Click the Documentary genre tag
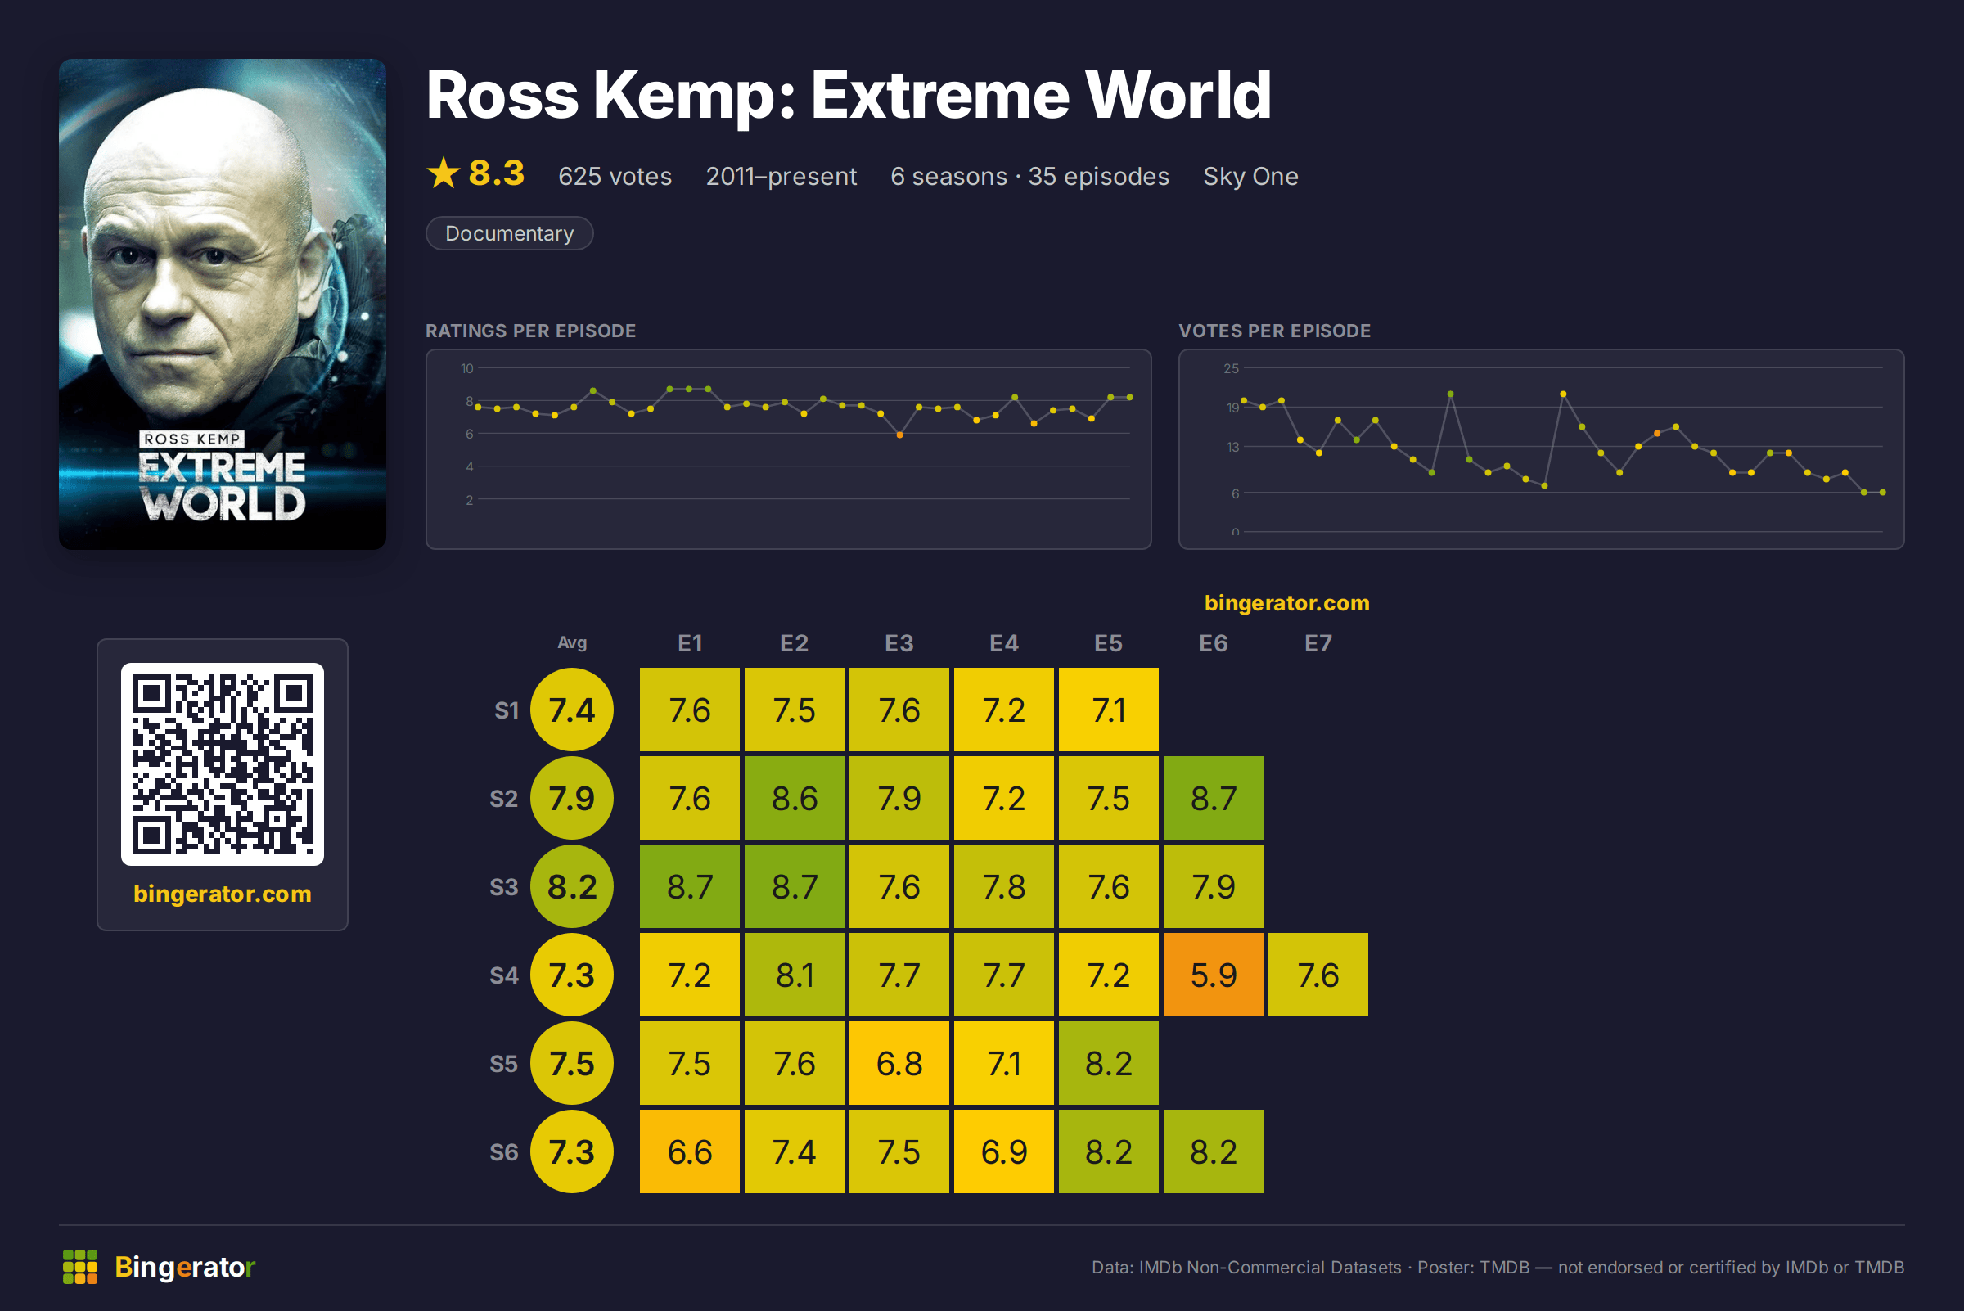This screenshot has height=1311, width=1964. click(509, 233)
